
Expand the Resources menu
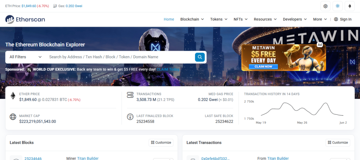[x=265, y=19]
